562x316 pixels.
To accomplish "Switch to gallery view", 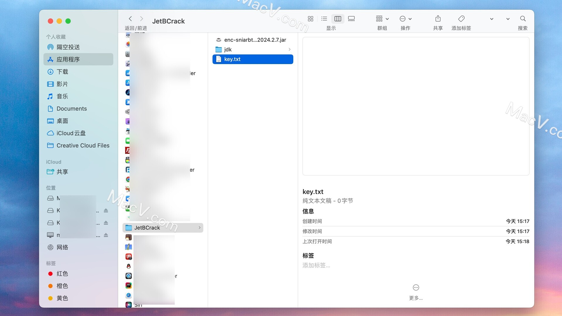I will tap(351, 19).
